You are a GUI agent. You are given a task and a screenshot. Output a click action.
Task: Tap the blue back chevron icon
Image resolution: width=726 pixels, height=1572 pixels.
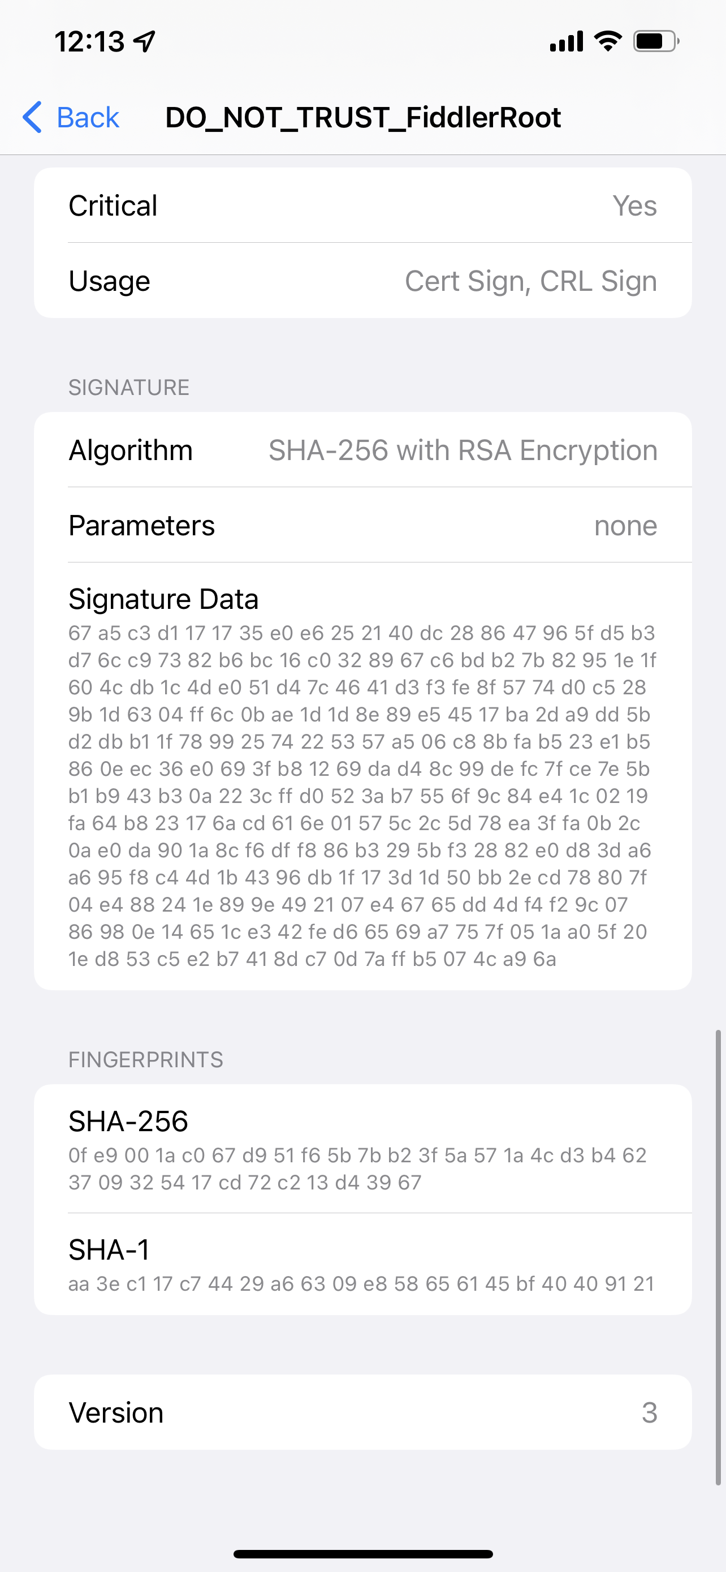pos(32,117)
